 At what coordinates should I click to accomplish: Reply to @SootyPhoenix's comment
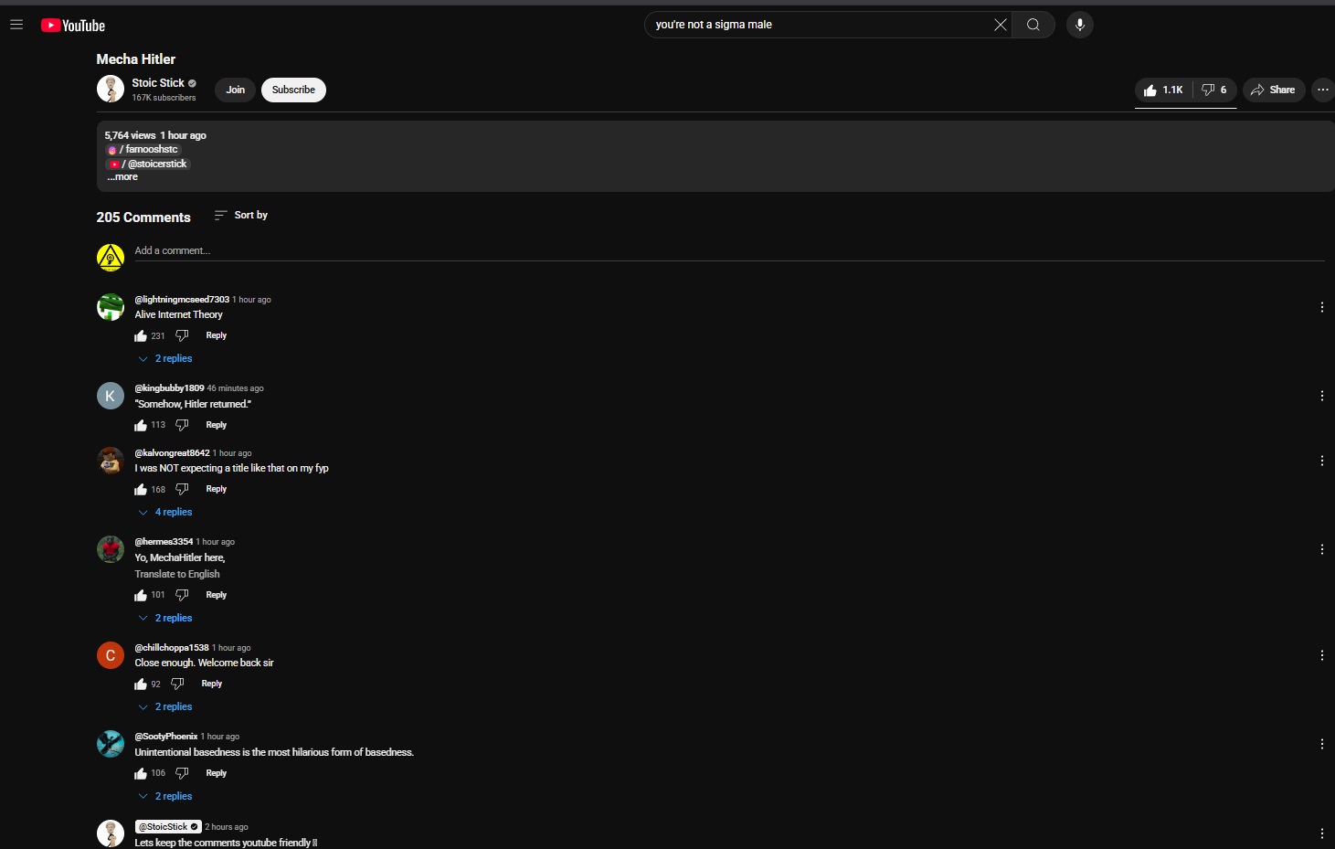point(217,773)
